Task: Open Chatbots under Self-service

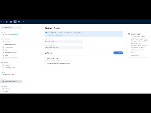Action: coord(7,65)
